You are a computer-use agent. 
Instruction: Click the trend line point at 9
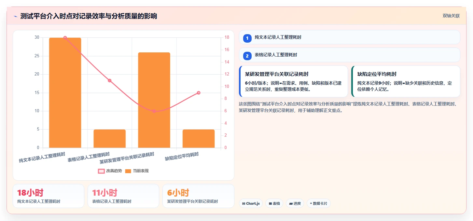[x=199, y=93]
